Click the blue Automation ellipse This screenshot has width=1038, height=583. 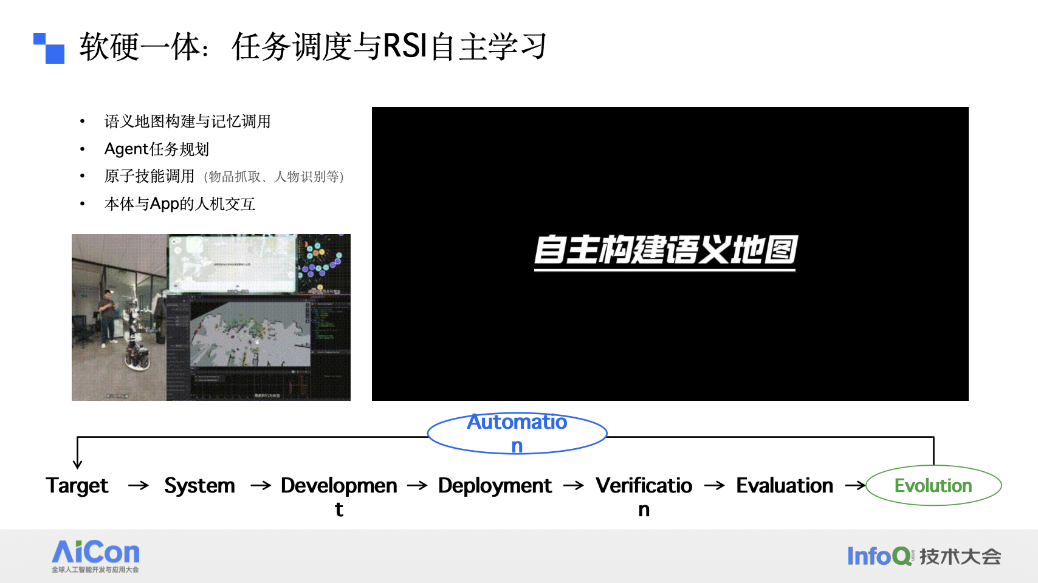tap(517, 434)
